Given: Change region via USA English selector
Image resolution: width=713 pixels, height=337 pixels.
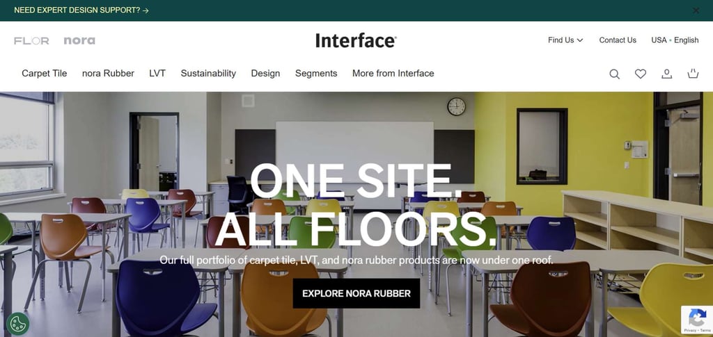Looking at the screenshot, I should (x=675, y=40).
